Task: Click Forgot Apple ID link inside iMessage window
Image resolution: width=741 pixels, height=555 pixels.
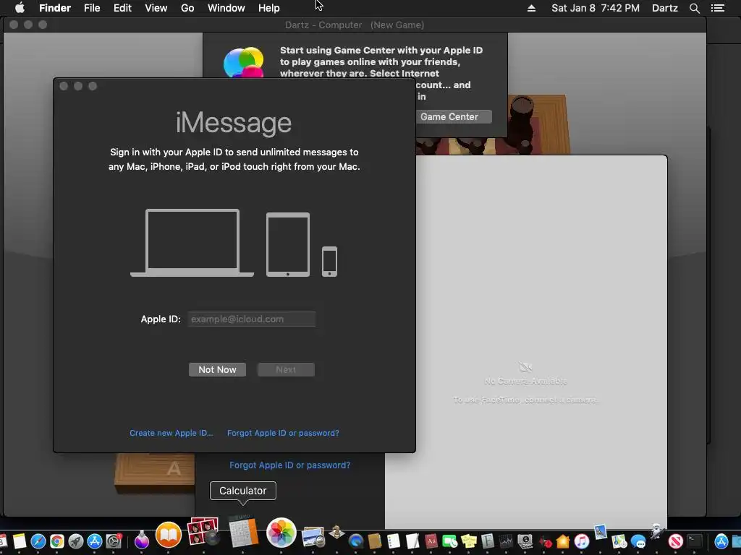Action: [x=283, y=433]
